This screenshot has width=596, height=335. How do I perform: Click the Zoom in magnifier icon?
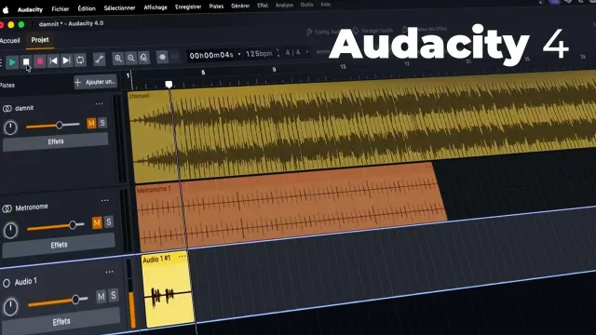[118, 59]
